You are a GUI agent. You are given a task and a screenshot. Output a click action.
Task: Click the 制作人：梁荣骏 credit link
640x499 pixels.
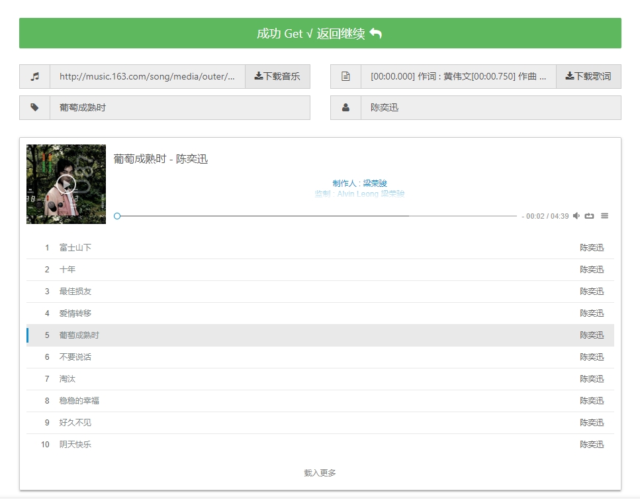[361, 183]
